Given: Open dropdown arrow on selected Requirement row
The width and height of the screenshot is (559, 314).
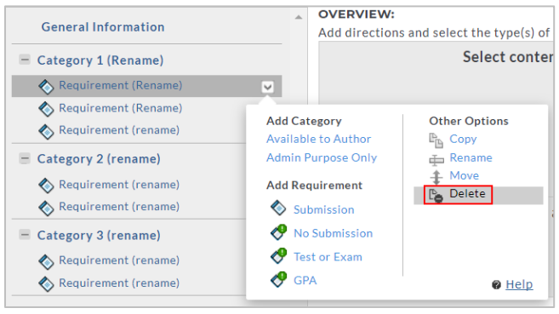Looking at the screenshot, I should (x=268, y=87).
